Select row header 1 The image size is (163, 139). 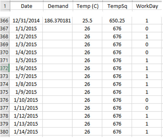pyautogui.click(x=5, y=6)
